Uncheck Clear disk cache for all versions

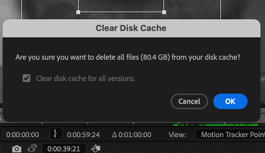point(26,78)
